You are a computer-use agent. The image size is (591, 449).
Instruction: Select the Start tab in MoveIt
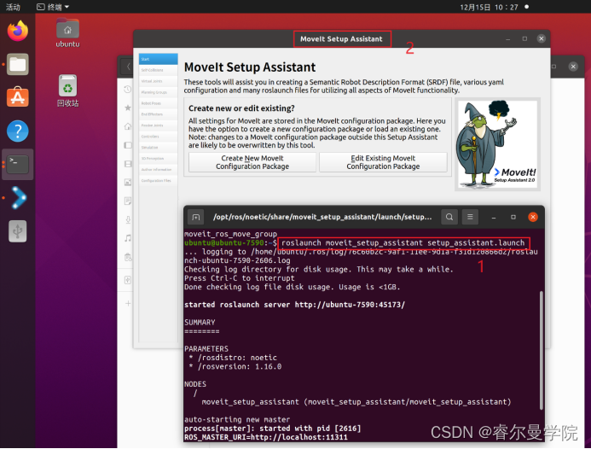159,59
